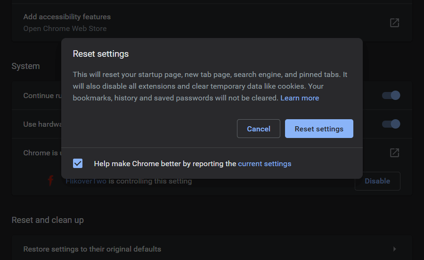Viewport: 424px width, 260px height.
Task: Click the System section heading
Action: 25,66
